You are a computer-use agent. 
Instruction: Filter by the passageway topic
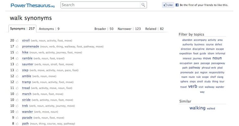218,63
